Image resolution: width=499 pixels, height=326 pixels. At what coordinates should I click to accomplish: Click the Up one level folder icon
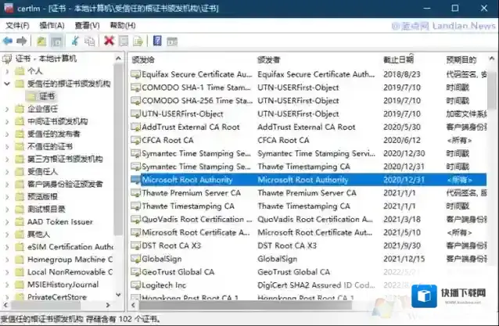tap(41, 40)
